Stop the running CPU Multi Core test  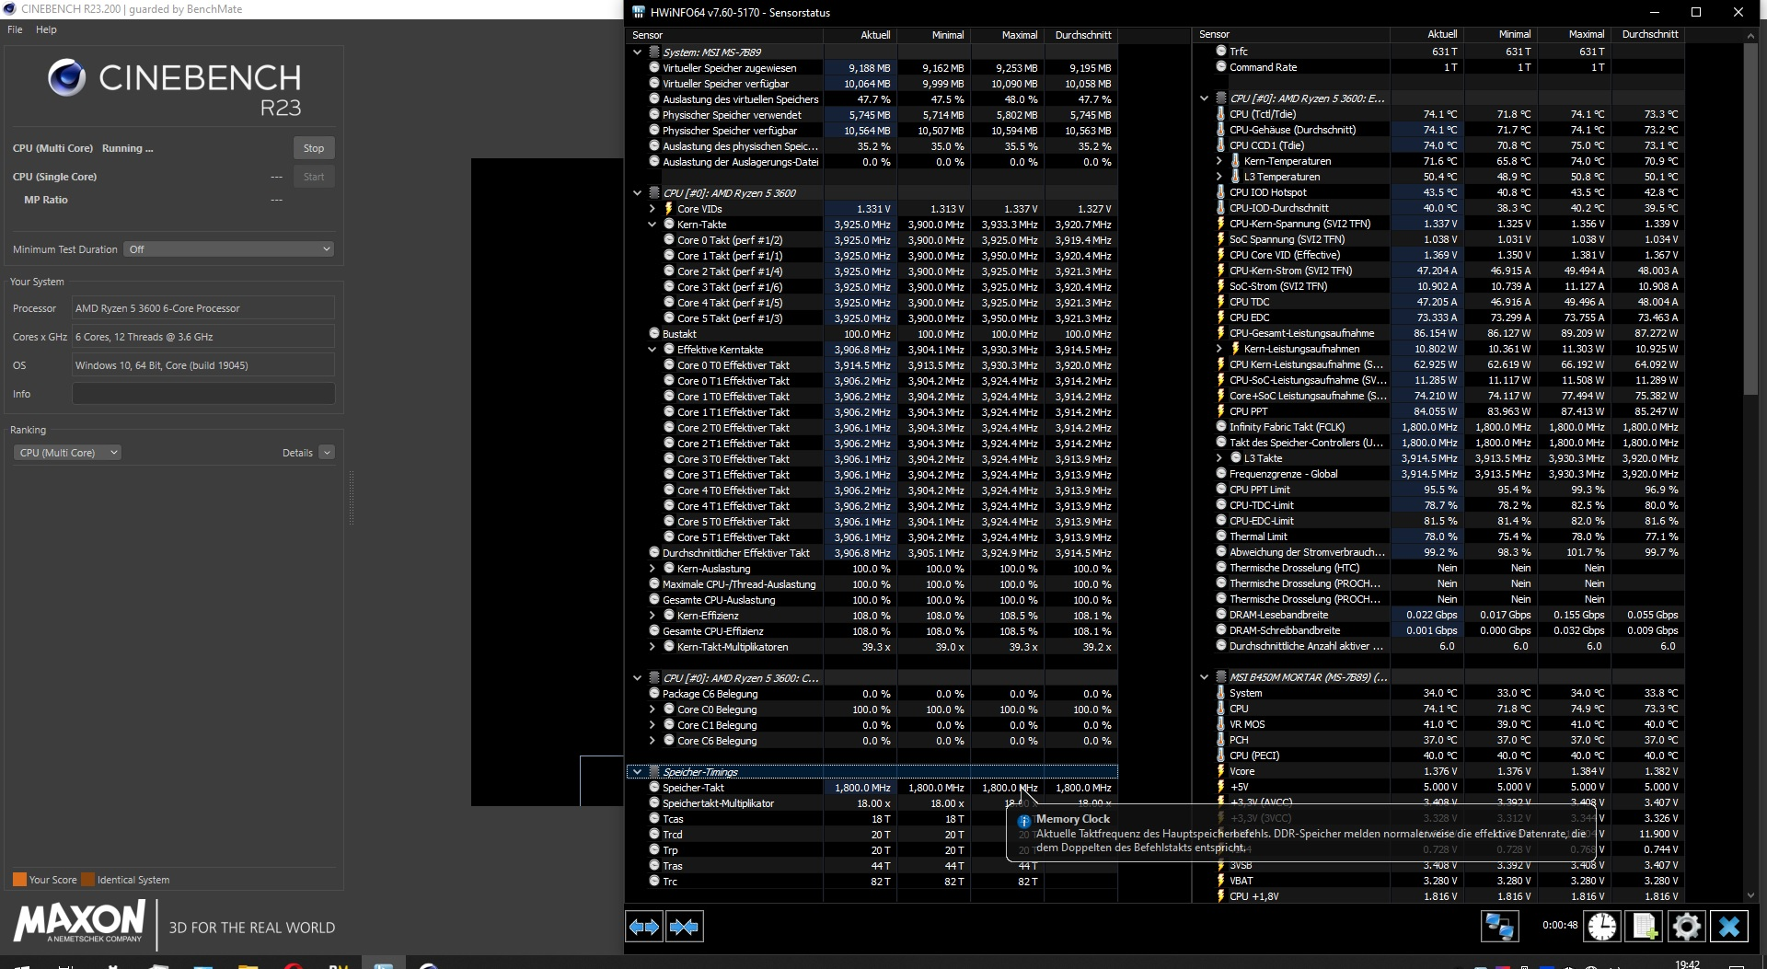(x=314, y=148)
